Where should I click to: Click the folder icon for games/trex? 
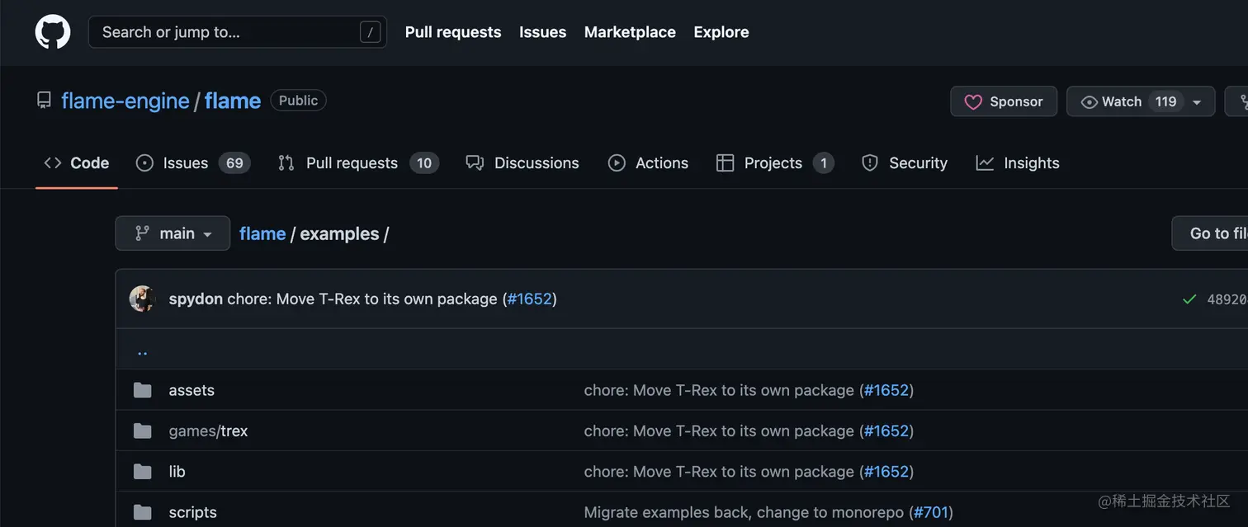pos(143,431)
